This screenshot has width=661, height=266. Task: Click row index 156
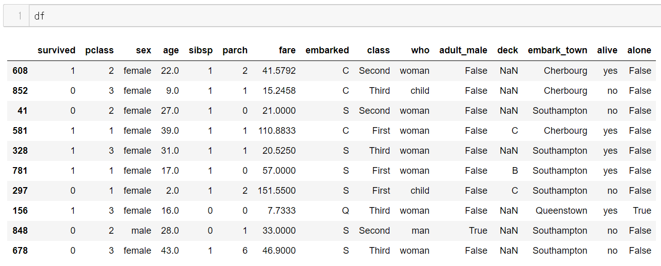click(x=20, y=211)
